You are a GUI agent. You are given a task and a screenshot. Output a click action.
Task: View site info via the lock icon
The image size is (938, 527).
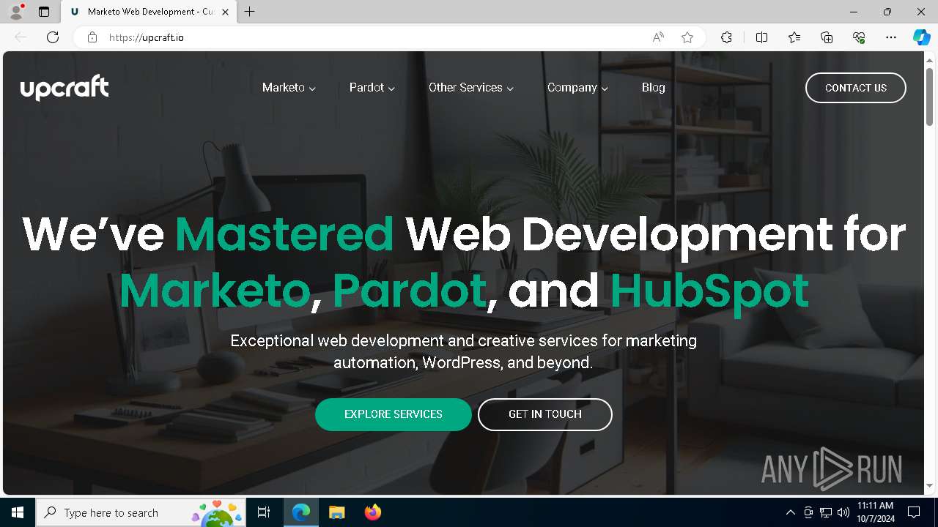coord(92,37)
